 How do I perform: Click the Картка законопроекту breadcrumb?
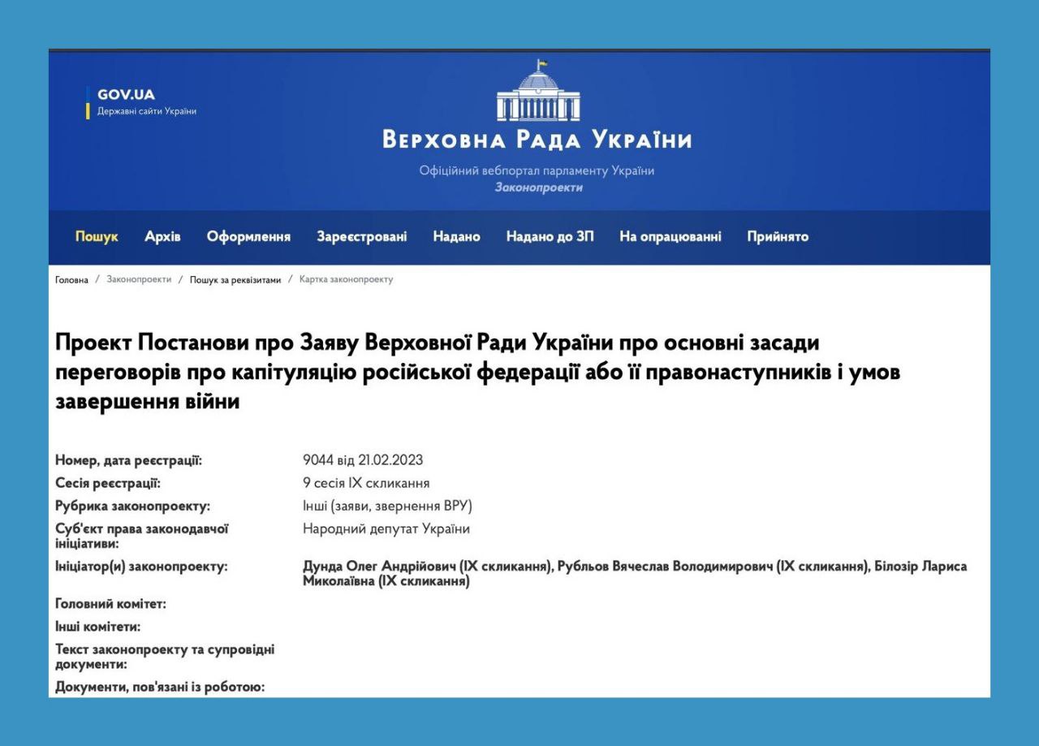coord(346,280)
